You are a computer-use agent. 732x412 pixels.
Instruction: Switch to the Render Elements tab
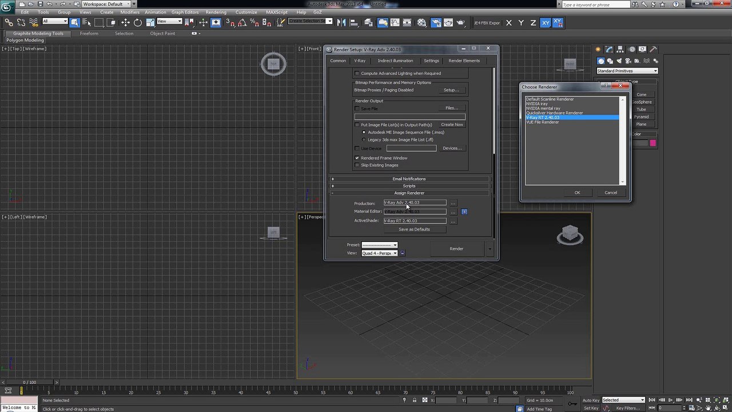464,61
